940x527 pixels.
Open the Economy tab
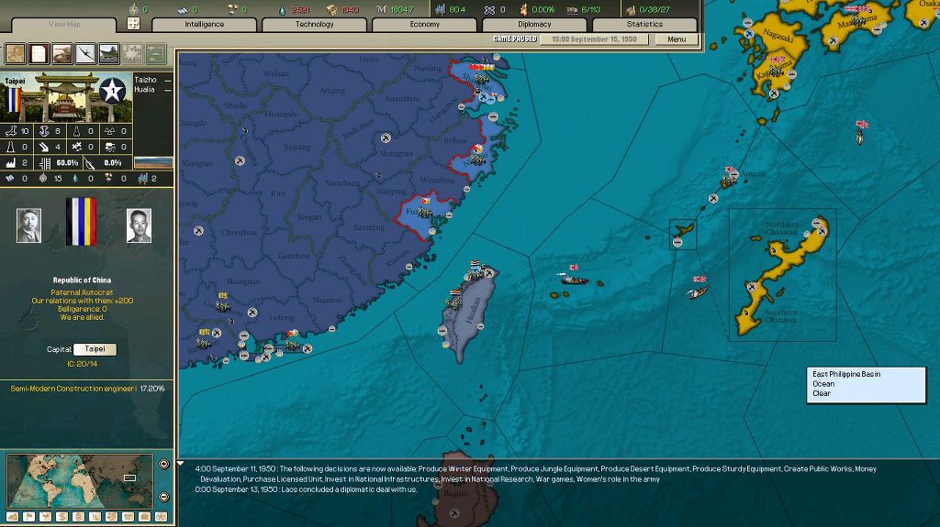click(424, 25)
